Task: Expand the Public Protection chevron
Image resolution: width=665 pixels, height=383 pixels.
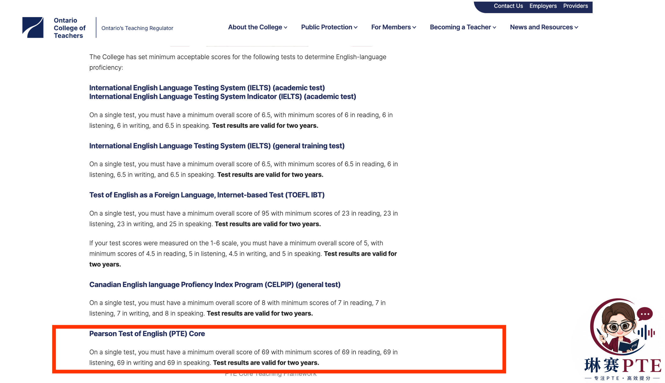Action: [x=356, y=28]
